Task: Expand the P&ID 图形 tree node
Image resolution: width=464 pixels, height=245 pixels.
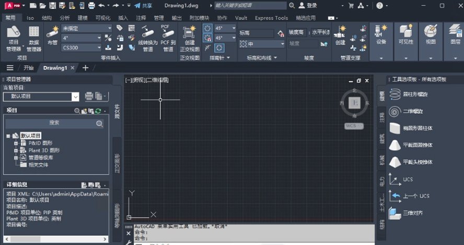Action: (x=16, y=143)
